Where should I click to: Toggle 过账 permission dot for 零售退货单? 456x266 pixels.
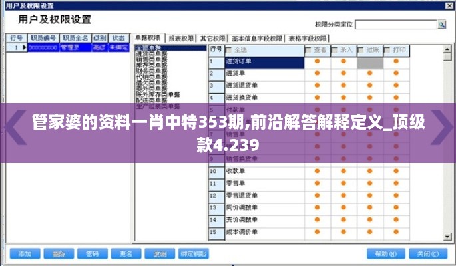coord(369,195)
